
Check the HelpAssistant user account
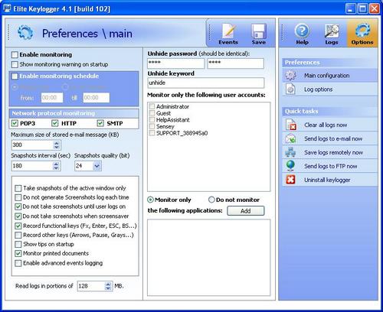click(x=152, y=119)
